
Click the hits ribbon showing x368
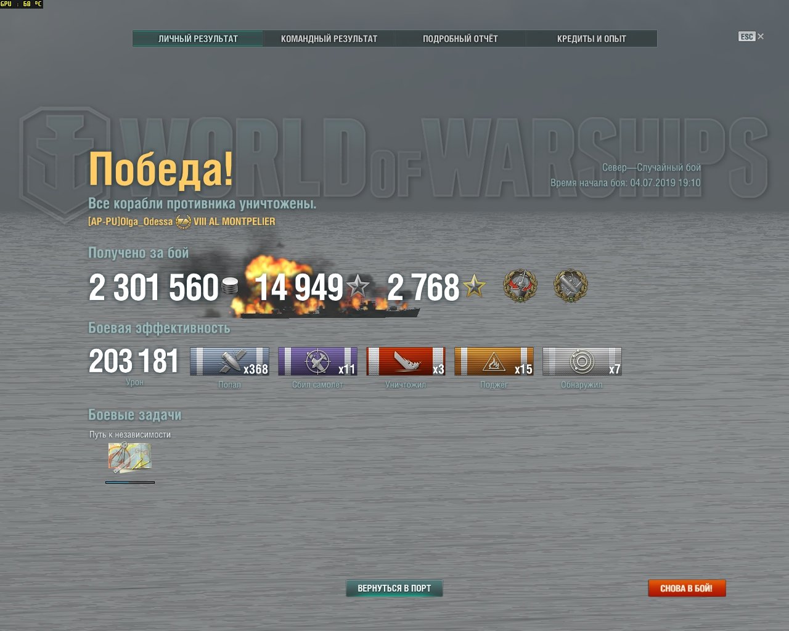click(229, 362)
